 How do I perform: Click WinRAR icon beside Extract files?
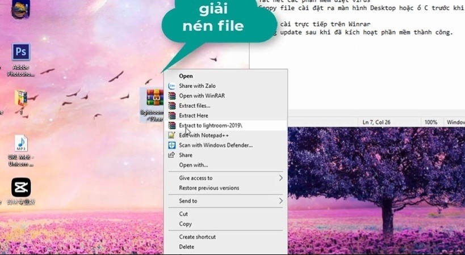pos(171,105)
